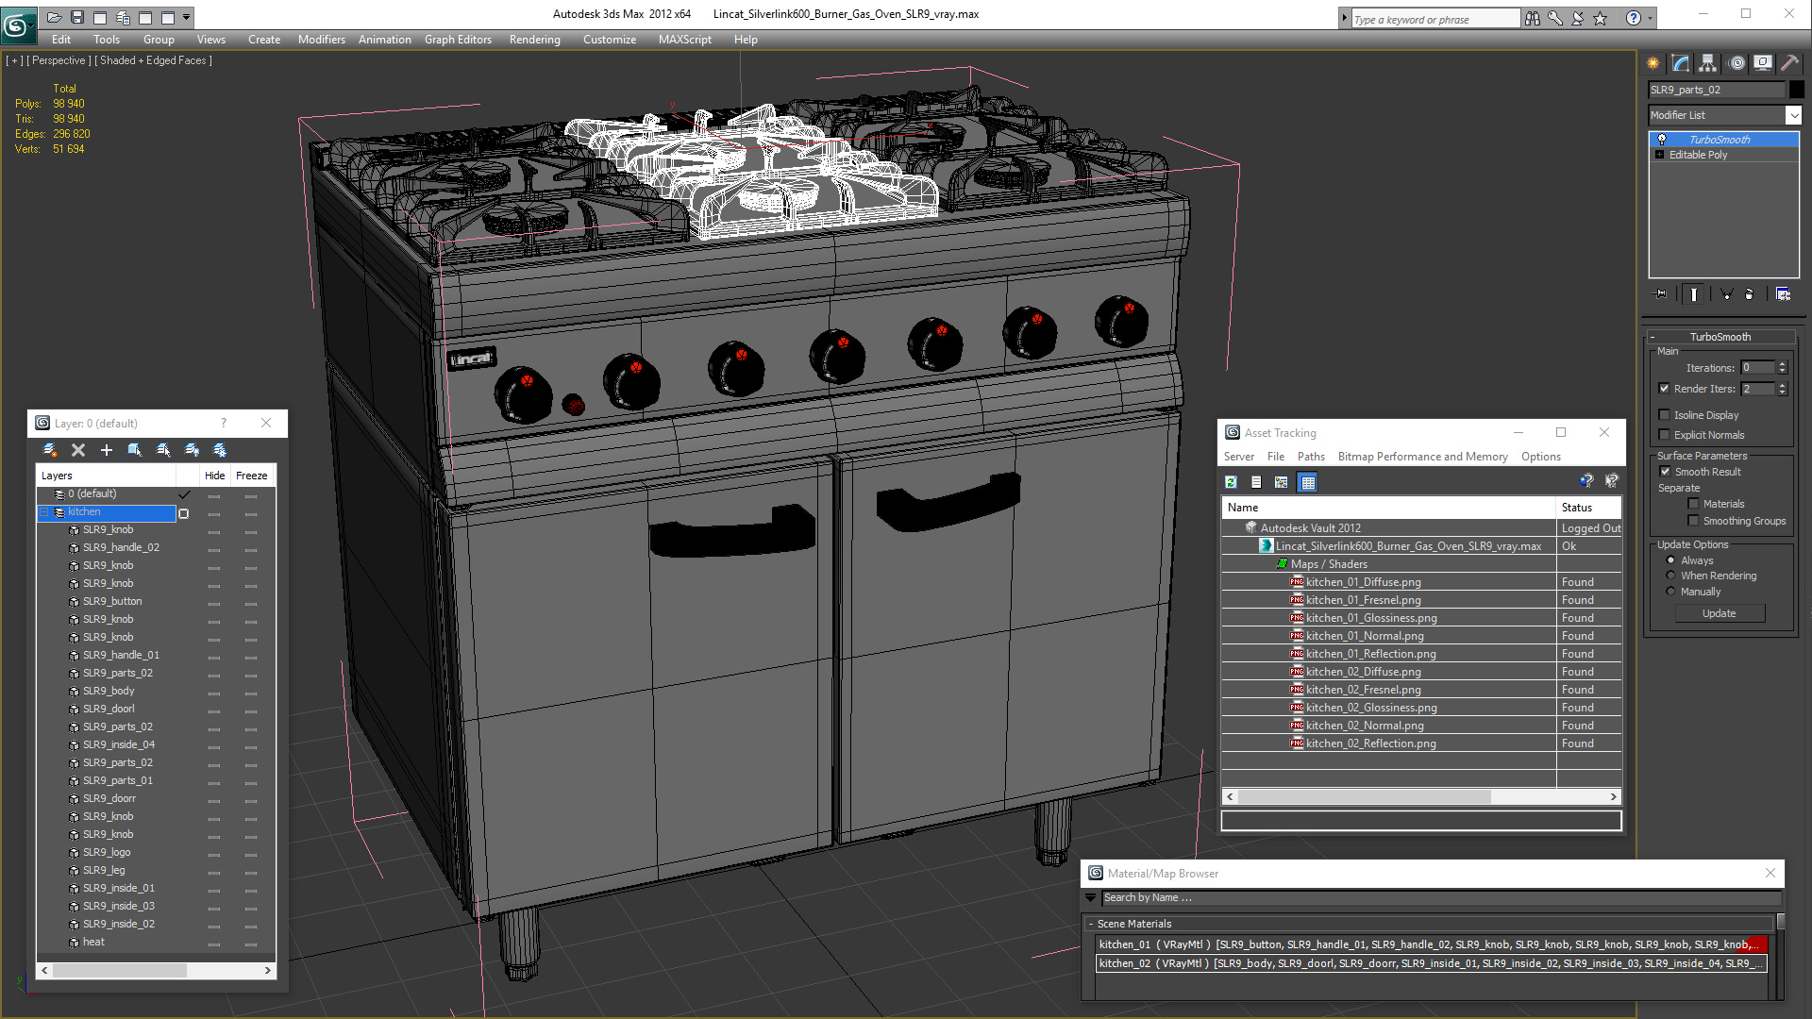This screenshot has height=1019, width=1812.
Task: Open the Utilities hammer panel
Action: tap(1789, 63)
